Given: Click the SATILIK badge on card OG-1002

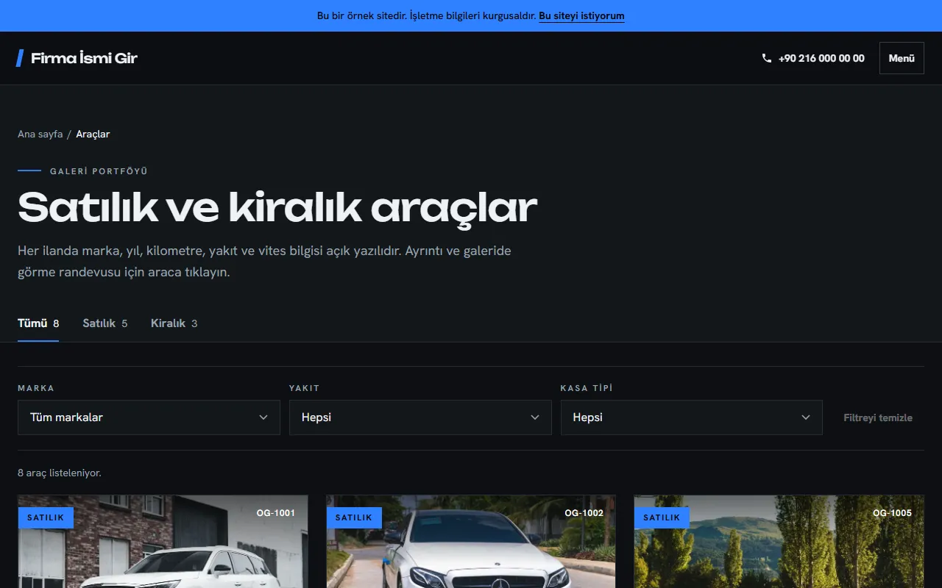Looking at the screenshot, I should pyautogui.click(x=354, y=517).
